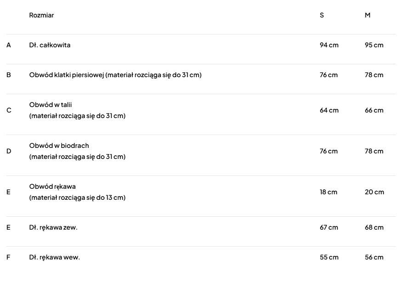Click row letter F
This screenshot has width=404, height=282.
(x=8, y=257)
